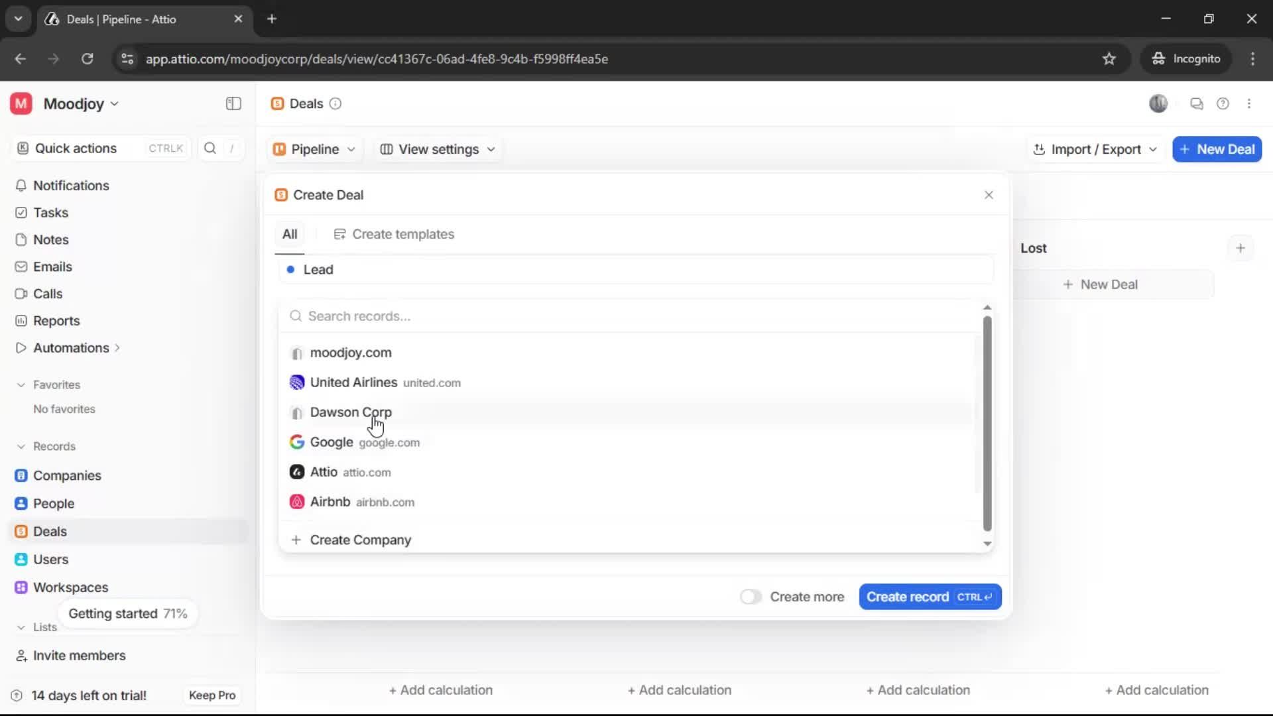Collapse the Favorites section
The width and height of the screenshot is (1273, 716).
(x=22, y=385)
